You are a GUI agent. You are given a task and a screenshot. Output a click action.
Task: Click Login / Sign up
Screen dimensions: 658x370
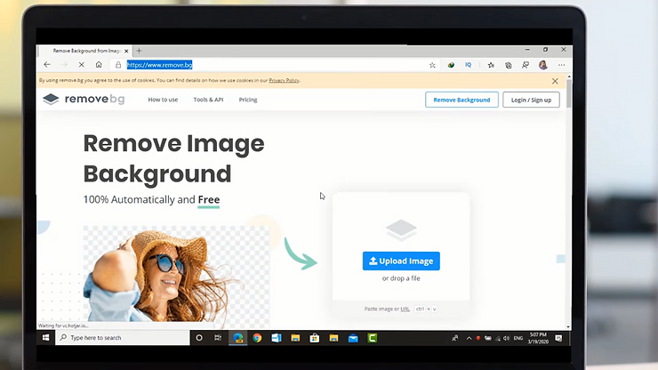pyautogui.click(x=531, y=100)
